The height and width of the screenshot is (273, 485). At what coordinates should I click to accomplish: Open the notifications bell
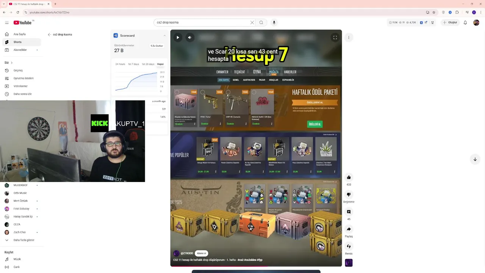click(465, 22)
